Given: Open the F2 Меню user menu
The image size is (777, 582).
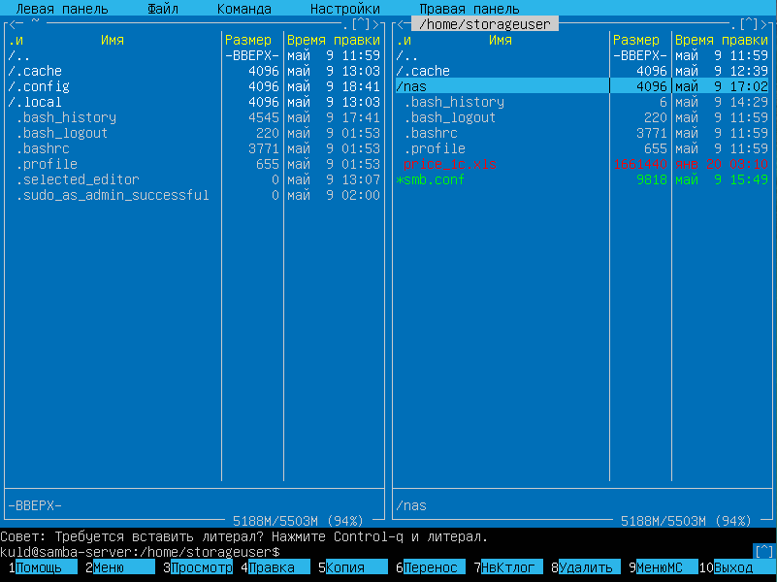Looking at the screenshot, I should tap(109, 567).
